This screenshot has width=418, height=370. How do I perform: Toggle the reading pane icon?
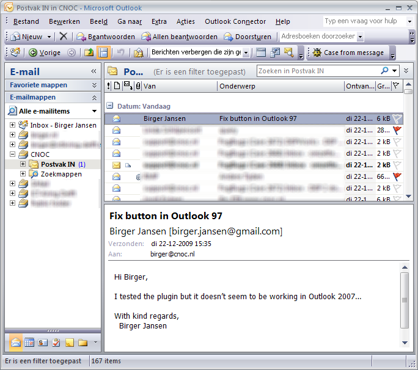click(103, 53)
